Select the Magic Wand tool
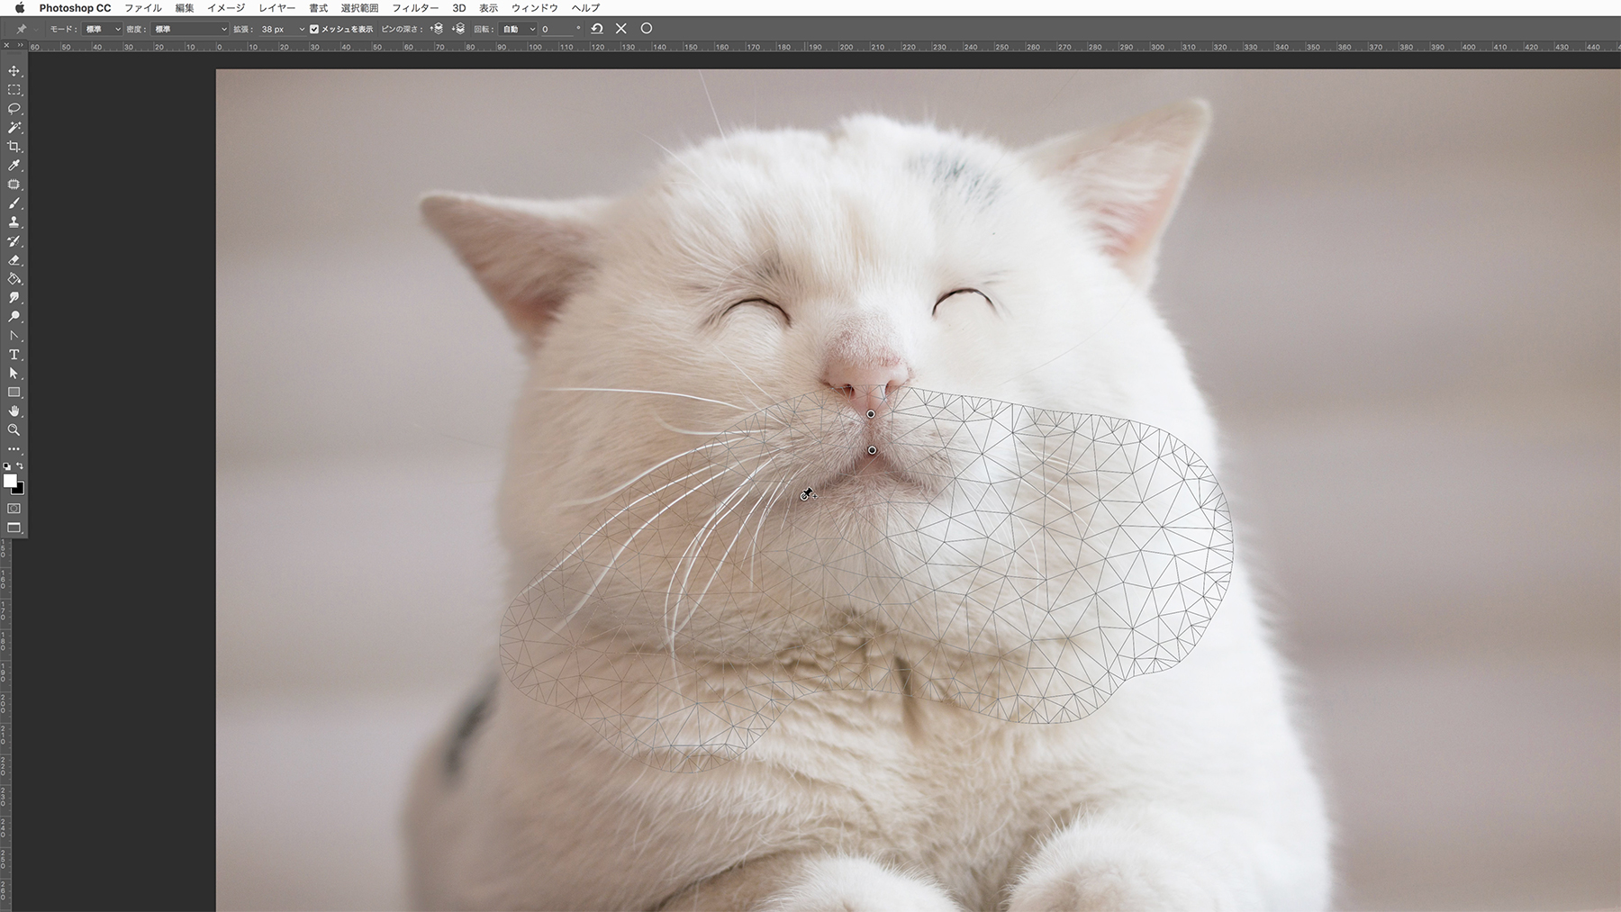The height and width of the screenshot is (912, 1621). (x=14, y=128)
